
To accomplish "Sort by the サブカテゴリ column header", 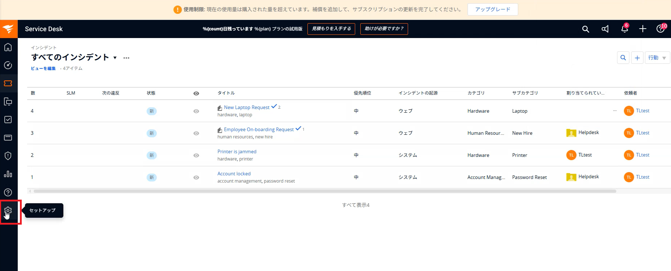I will coord(525,93).
